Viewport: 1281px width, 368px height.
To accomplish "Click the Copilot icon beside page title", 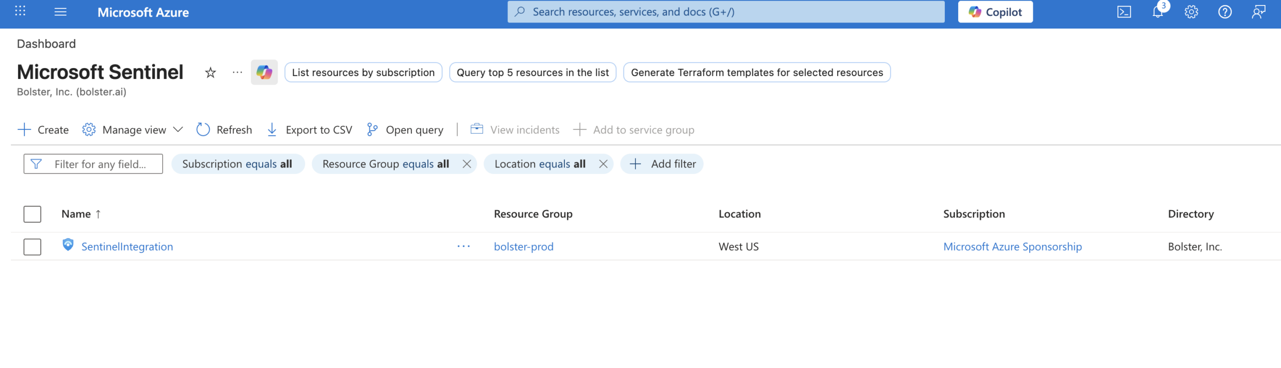I will [264, 72].
